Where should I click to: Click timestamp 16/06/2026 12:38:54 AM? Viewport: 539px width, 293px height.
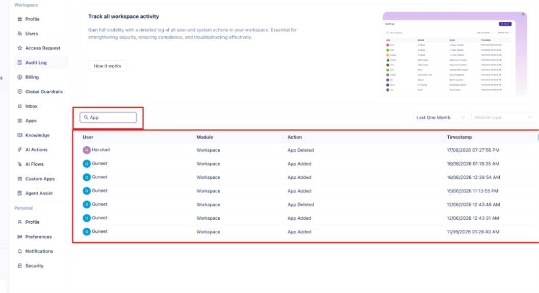click(473, 177)
